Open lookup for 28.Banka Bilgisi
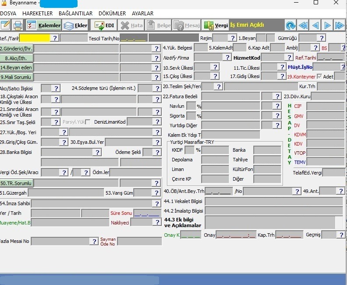The height and width of the screenshot is (285, 347). pos(96,152)
